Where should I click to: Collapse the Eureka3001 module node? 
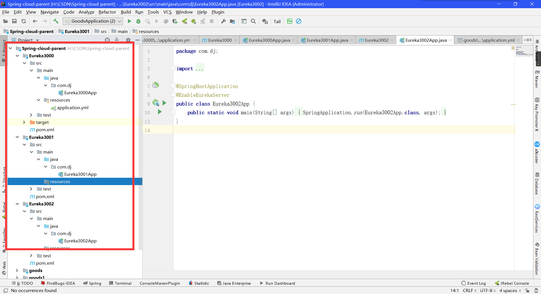point(17,137)
